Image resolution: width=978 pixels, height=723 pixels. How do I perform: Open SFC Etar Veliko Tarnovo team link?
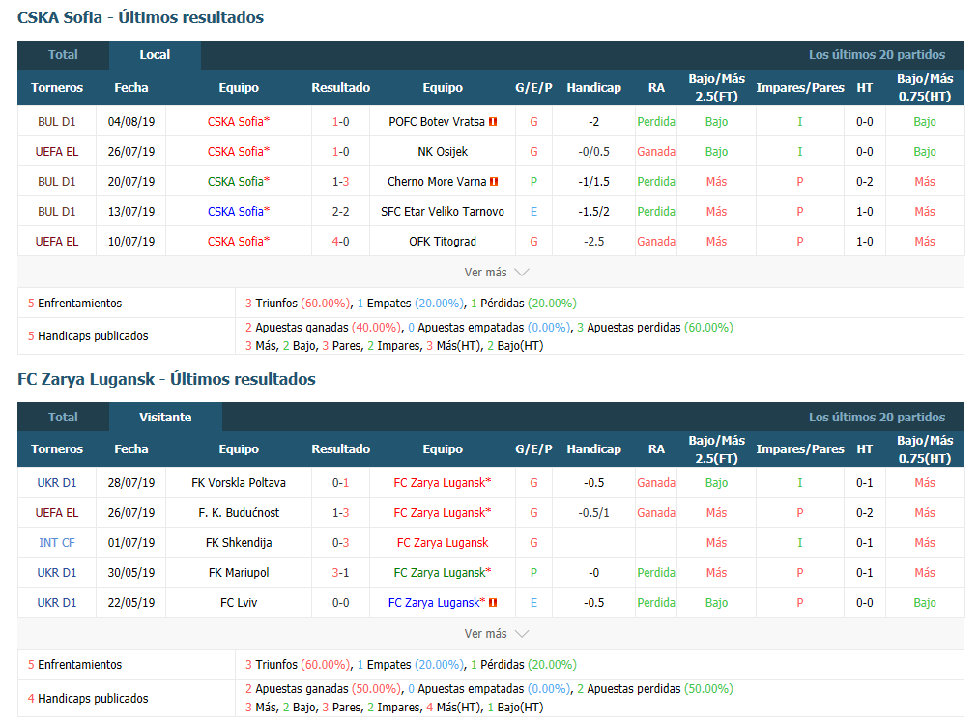(443, 212)
